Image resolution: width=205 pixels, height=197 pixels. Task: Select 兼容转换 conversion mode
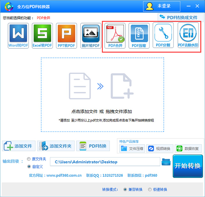(125, 189)
